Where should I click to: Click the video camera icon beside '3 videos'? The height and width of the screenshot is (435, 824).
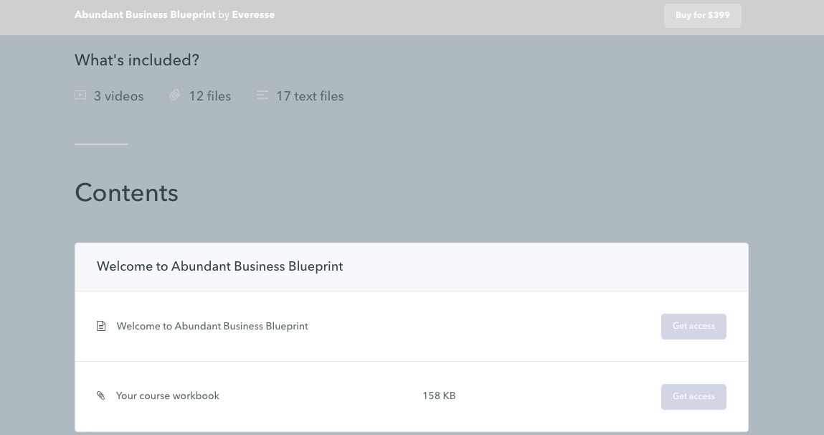(80, 95)
